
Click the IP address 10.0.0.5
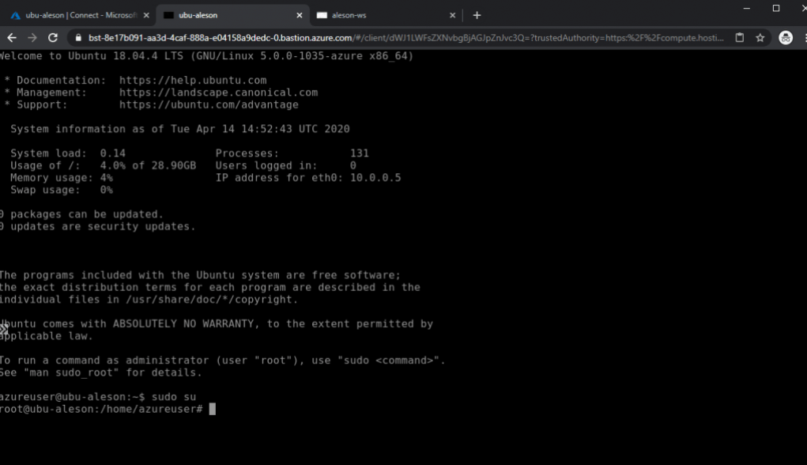pyautogui.click(x=375, y=178)
